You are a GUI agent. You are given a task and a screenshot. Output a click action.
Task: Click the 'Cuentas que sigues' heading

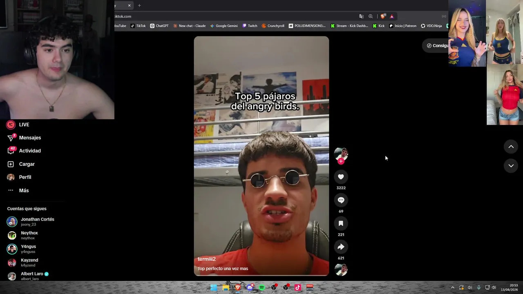(27, 209)
